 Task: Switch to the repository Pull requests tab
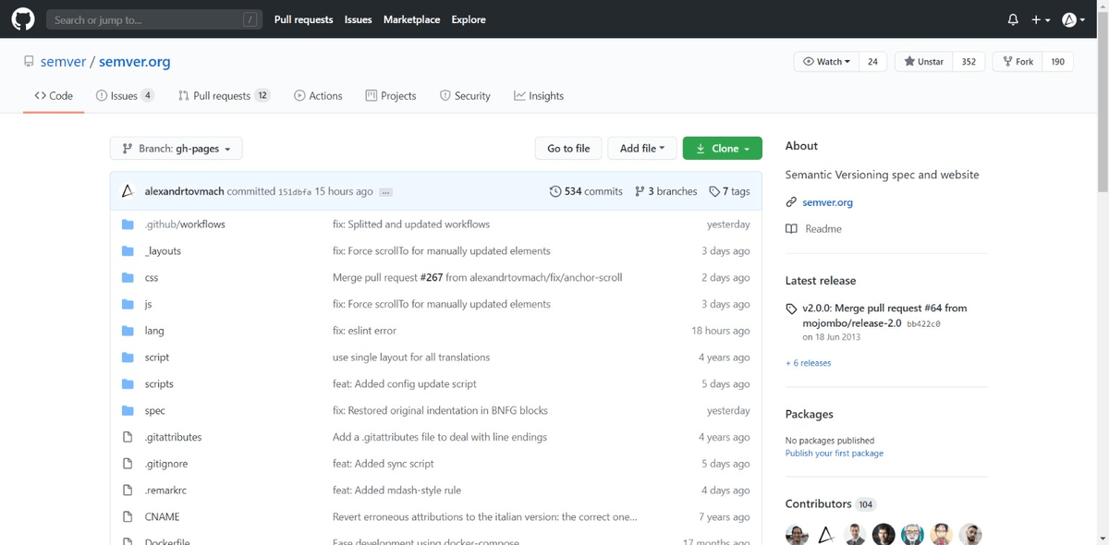224,96
